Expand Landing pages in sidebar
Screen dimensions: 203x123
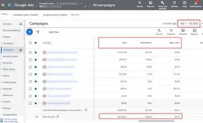pos(1,82)
